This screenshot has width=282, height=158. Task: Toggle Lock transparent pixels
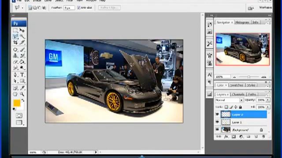click(x=226, y=107)
